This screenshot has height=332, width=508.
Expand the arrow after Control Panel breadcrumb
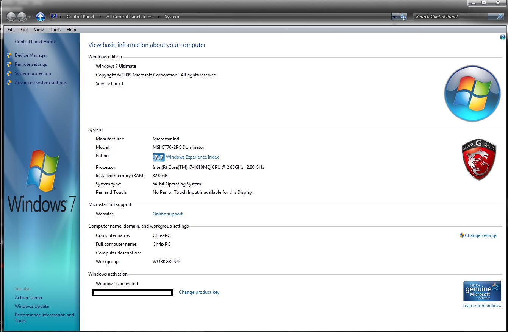coord(100,17)
